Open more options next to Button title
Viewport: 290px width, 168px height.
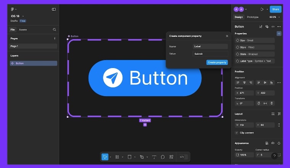point(279,27)
